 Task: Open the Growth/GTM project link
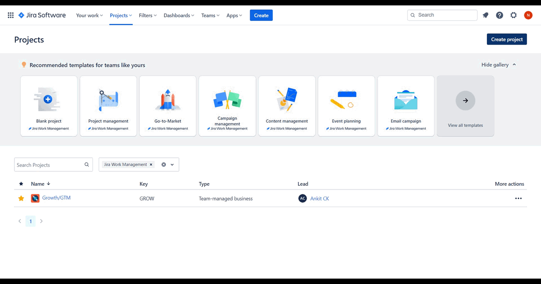(x=56, y=198)
